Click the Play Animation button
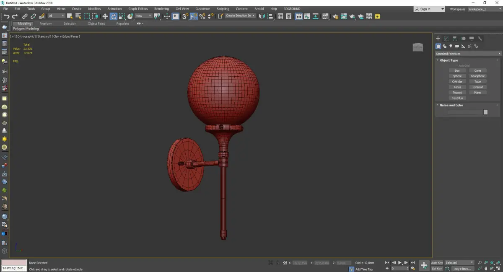Viewport: 503px width, 272px height. click(x=400, y=263)
